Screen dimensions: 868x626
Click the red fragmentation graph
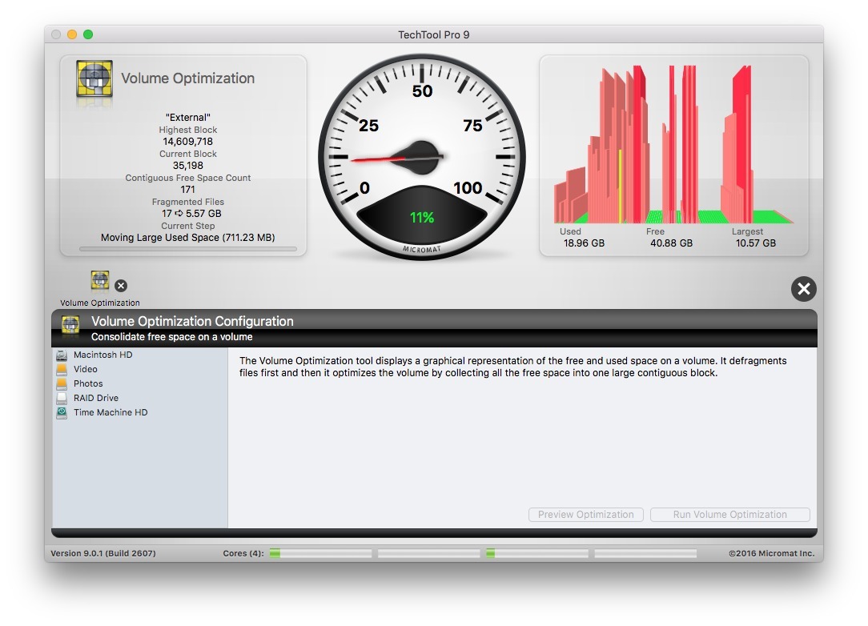click(673, 145)
